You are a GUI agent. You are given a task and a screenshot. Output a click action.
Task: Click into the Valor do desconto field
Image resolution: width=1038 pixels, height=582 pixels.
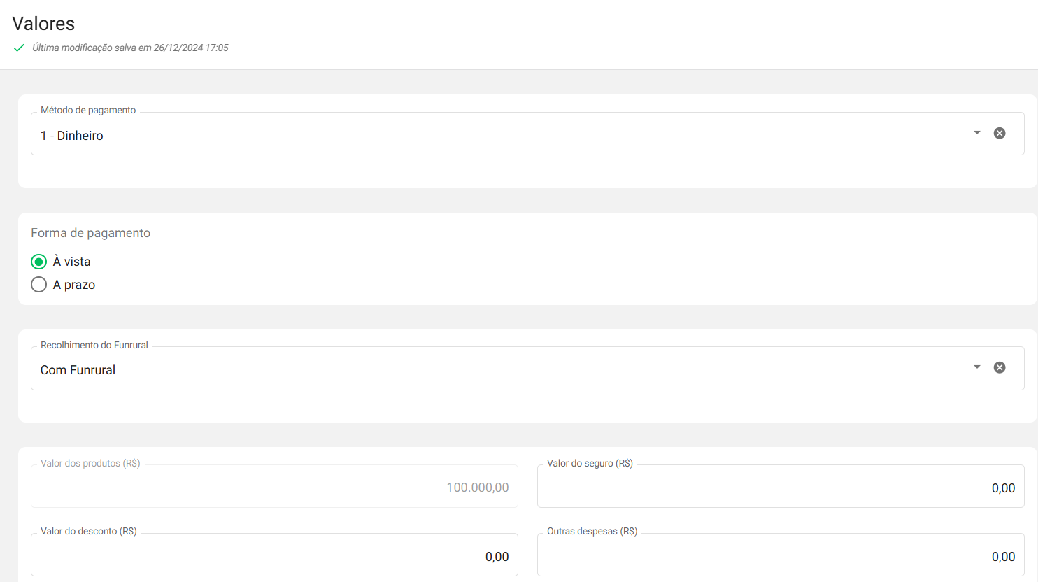(x=274, y=557)
